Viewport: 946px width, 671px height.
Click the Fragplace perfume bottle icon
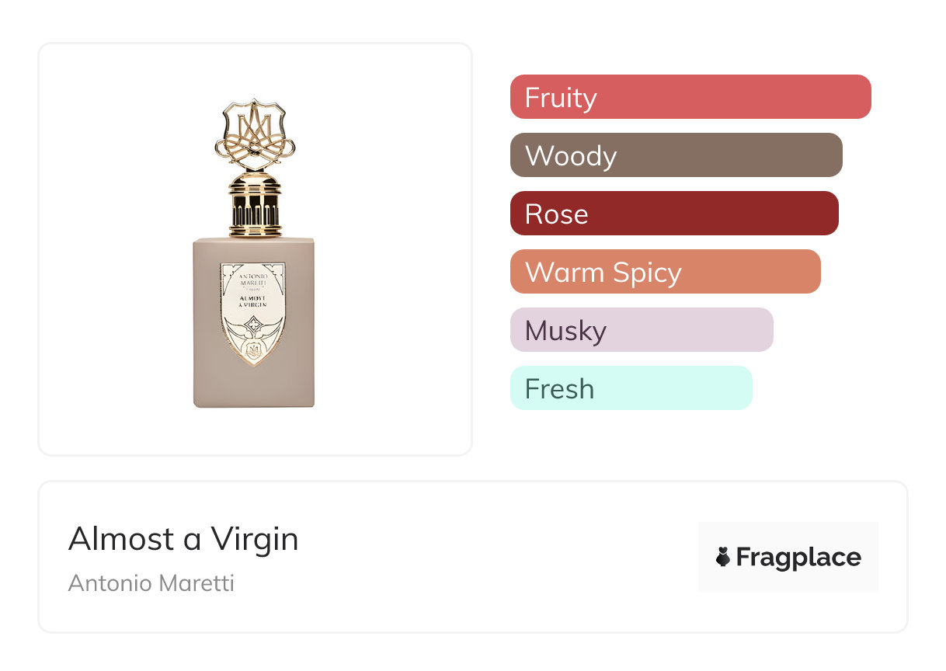(x=723, y=557)
